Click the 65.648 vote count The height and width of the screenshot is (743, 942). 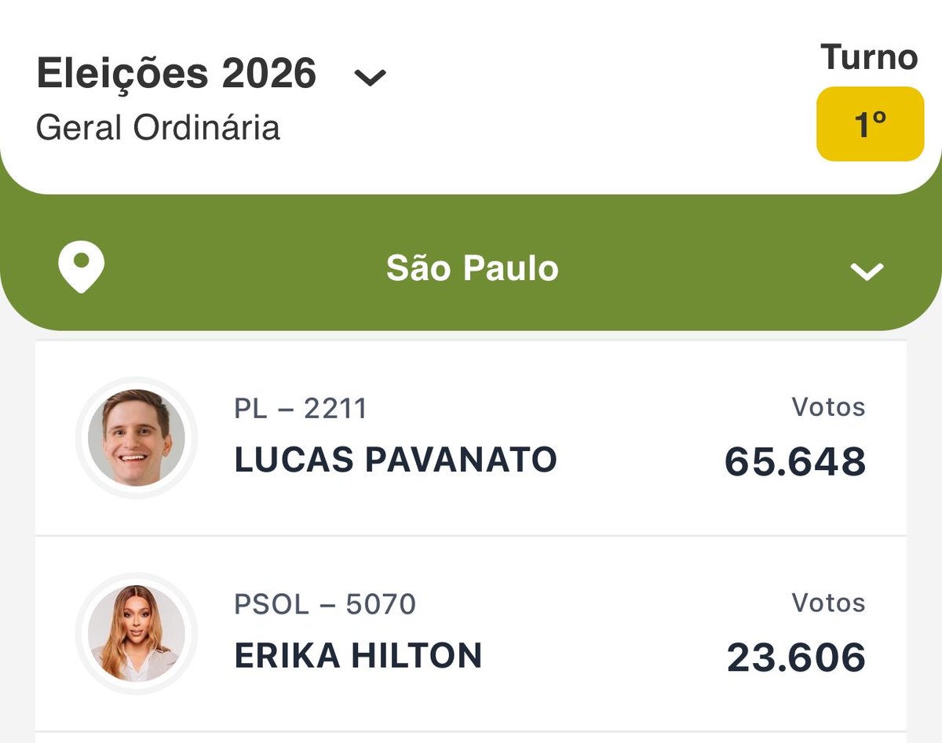click(794, 461)
